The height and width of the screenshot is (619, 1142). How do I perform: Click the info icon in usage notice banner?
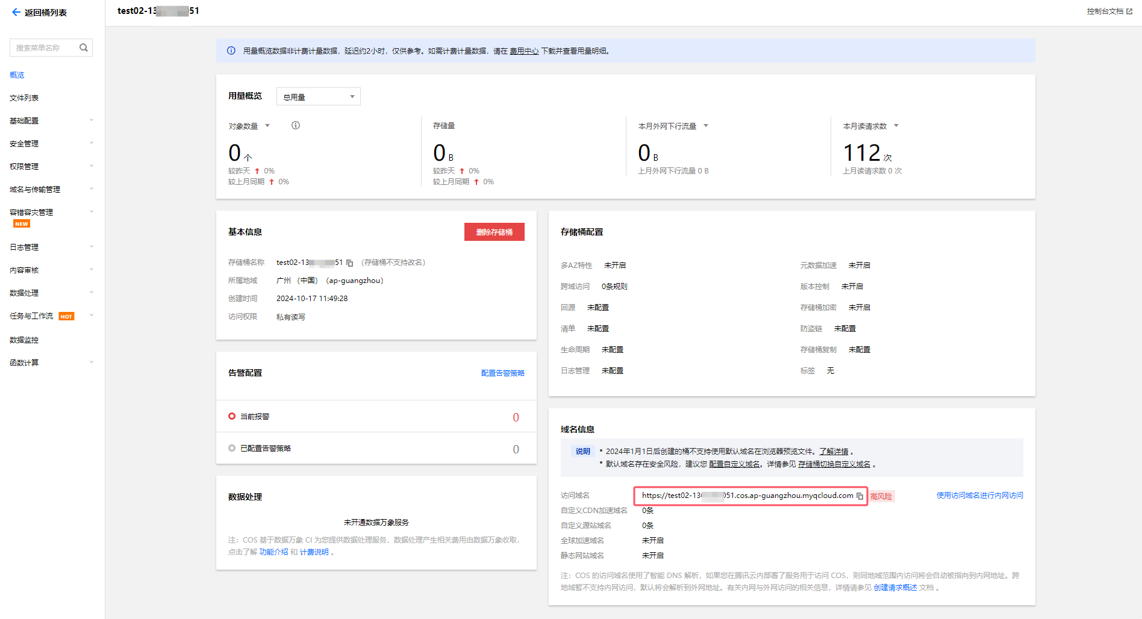click(x=231, y=51)
